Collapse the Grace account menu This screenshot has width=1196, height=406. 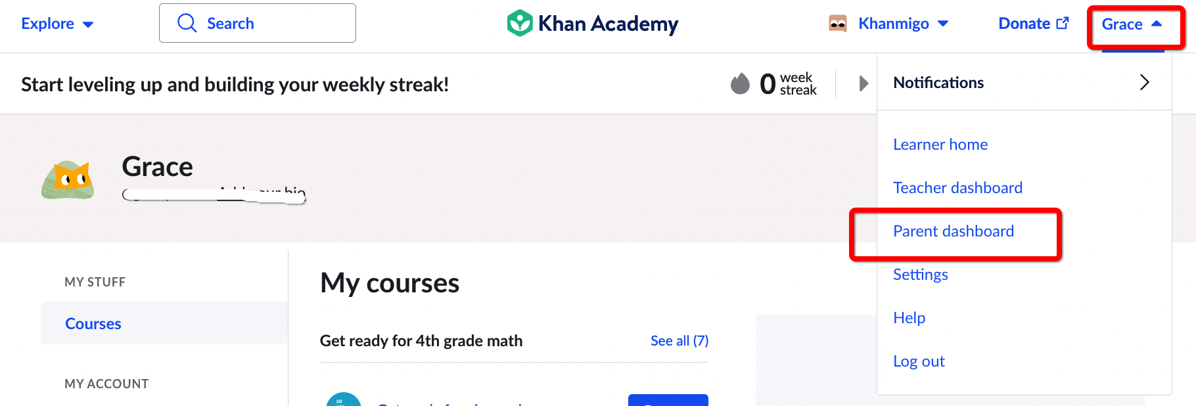point(1132,24)
